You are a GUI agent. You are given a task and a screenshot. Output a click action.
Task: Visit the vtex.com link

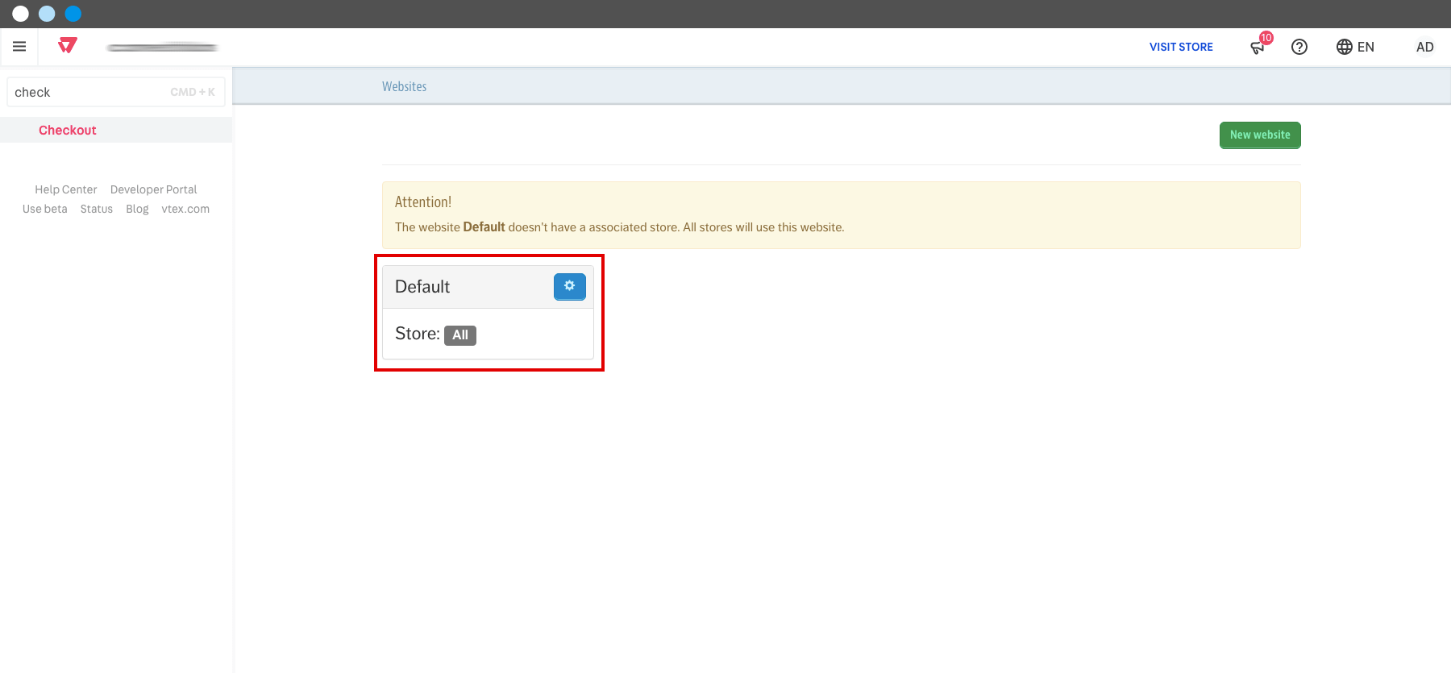185,209
